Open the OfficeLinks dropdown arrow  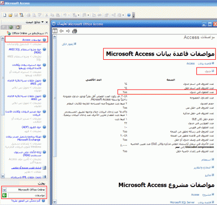(79, 15)
